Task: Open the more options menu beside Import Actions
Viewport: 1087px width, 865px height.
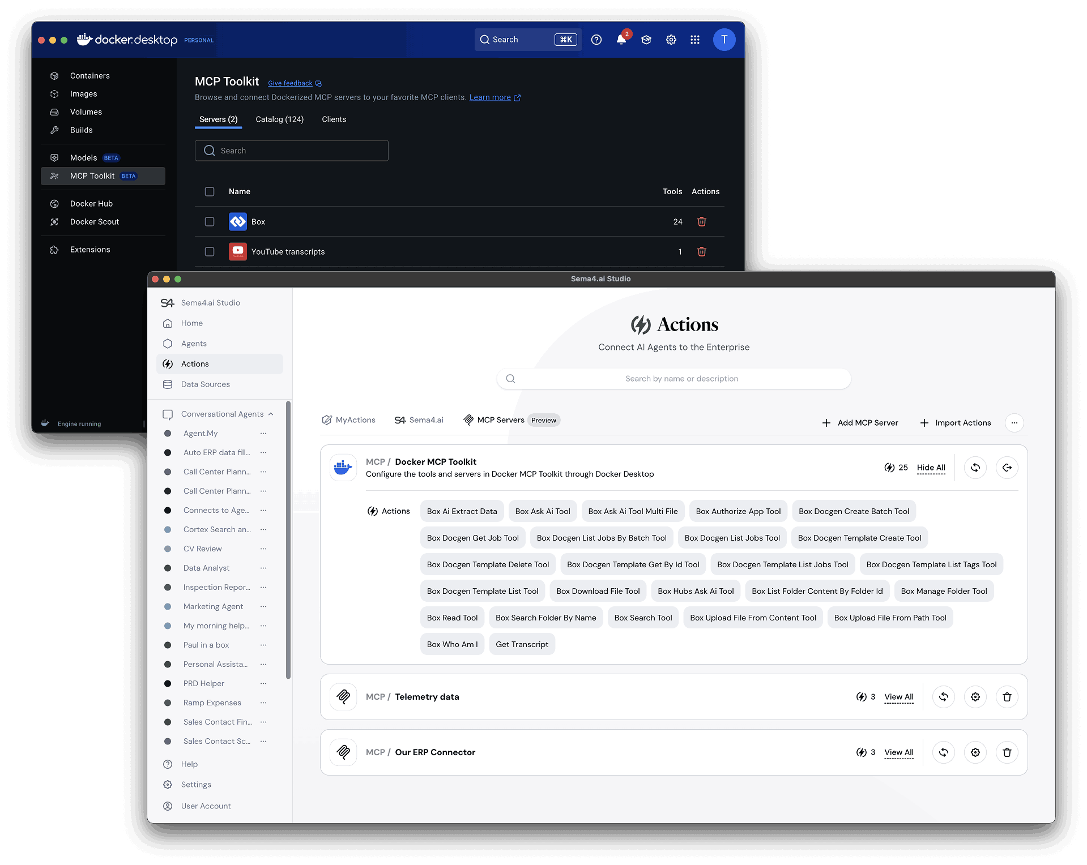Action: 1014,423
